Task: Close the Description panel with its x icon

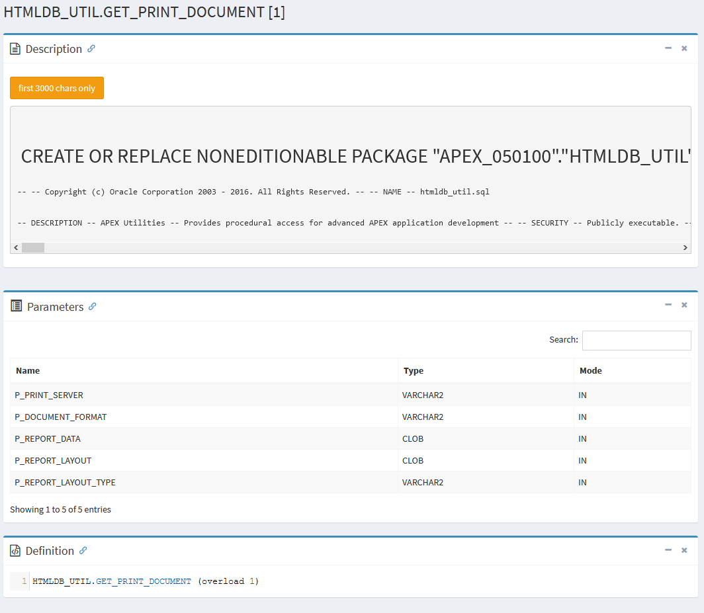Action: point(684,48)
